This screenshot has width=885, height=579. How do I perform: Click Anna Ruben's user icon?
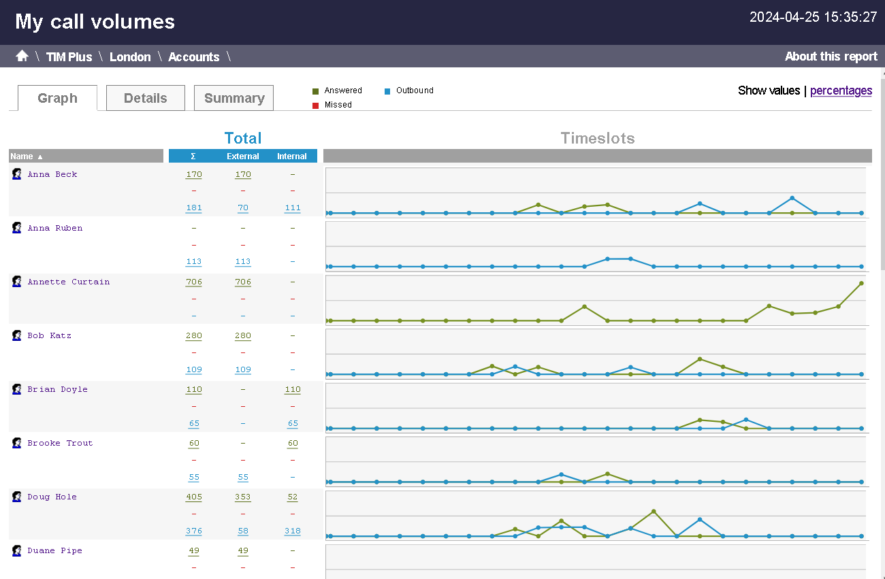17,228
